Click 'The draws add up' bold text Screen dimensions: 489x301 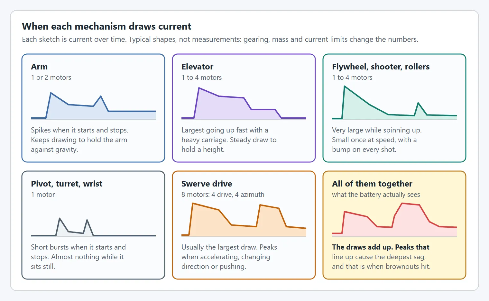tap(362, 247)
